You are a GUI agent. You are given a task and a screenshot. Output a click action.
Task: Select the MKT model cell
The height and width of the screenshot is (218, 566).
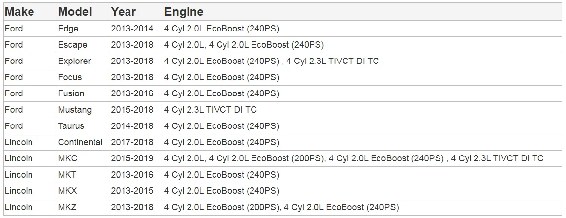point(67,175)
